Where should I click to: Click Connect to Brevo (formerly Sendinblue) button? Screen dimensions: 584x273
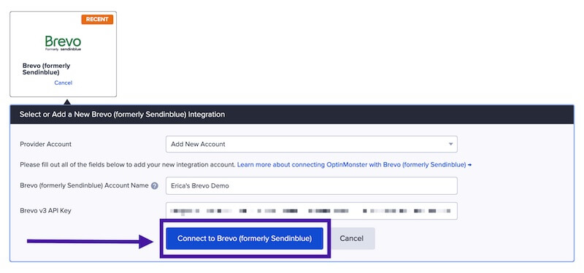(245, 239)
